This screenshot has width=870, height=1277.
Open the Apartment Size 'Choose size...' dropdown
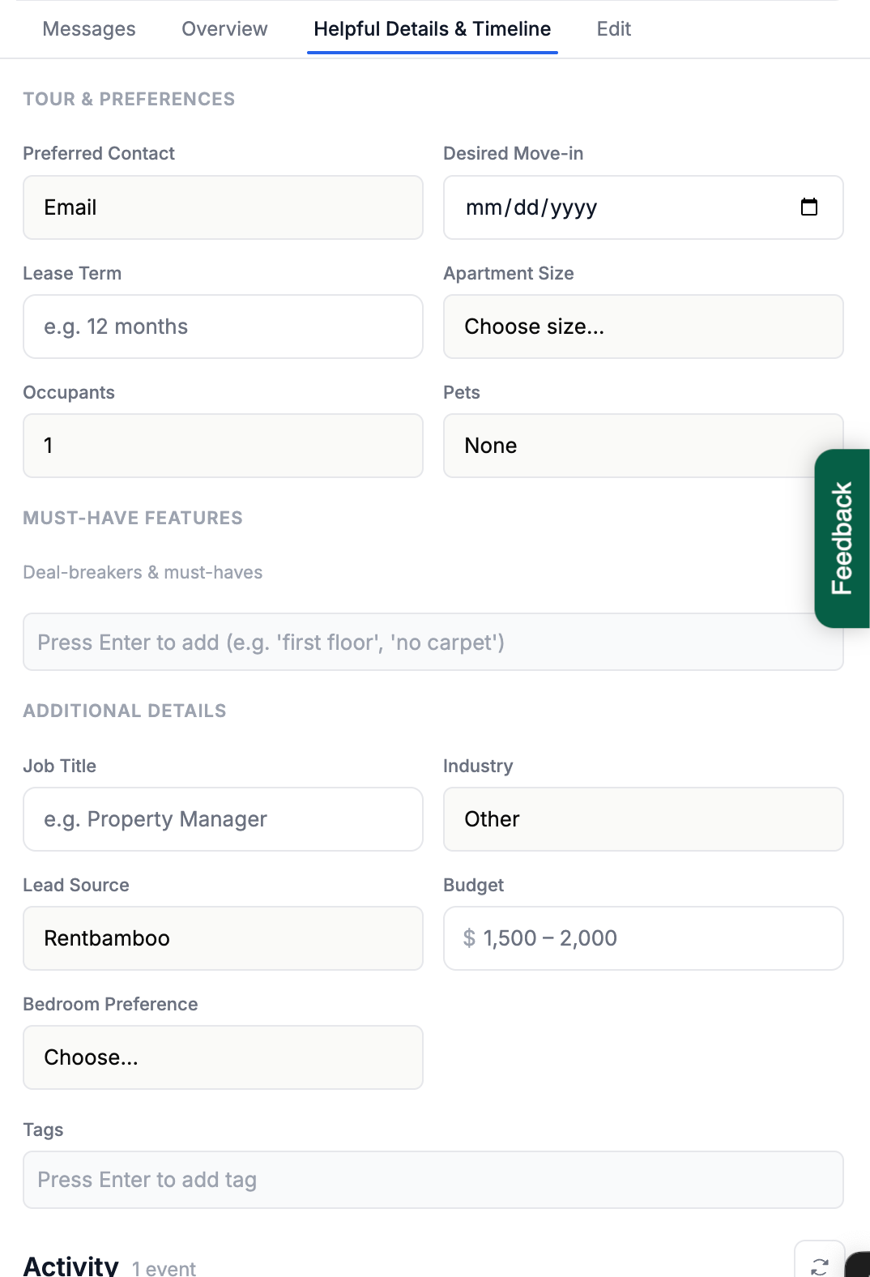pos(643,327)
